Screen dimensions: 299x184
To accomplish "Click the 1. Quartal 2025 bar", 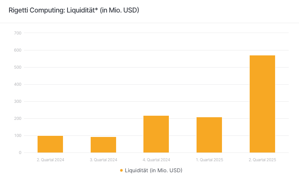I will pos(209,135).
